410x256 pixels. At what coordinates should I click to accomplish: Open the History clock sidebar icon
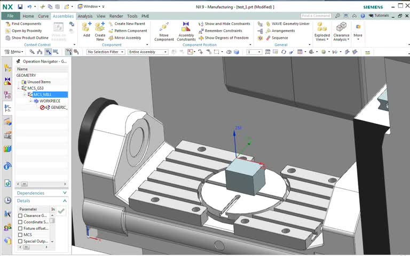click(7, 201)
